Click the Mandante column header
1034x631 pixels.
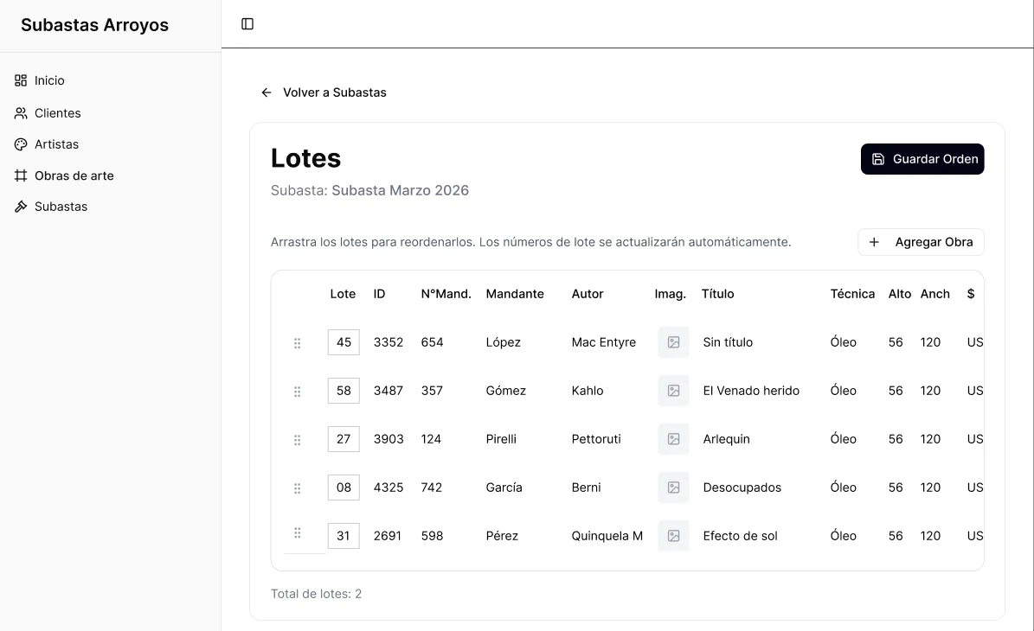click(x=515, y=295)
